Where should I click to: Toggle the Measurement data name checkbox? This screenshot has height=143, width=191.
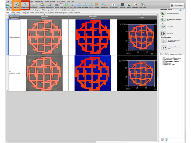[x=164, y=58]
